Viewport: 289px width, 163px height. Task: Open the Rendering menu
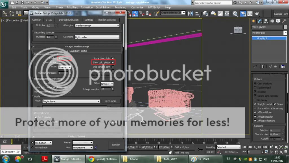(x=120, y=7)
